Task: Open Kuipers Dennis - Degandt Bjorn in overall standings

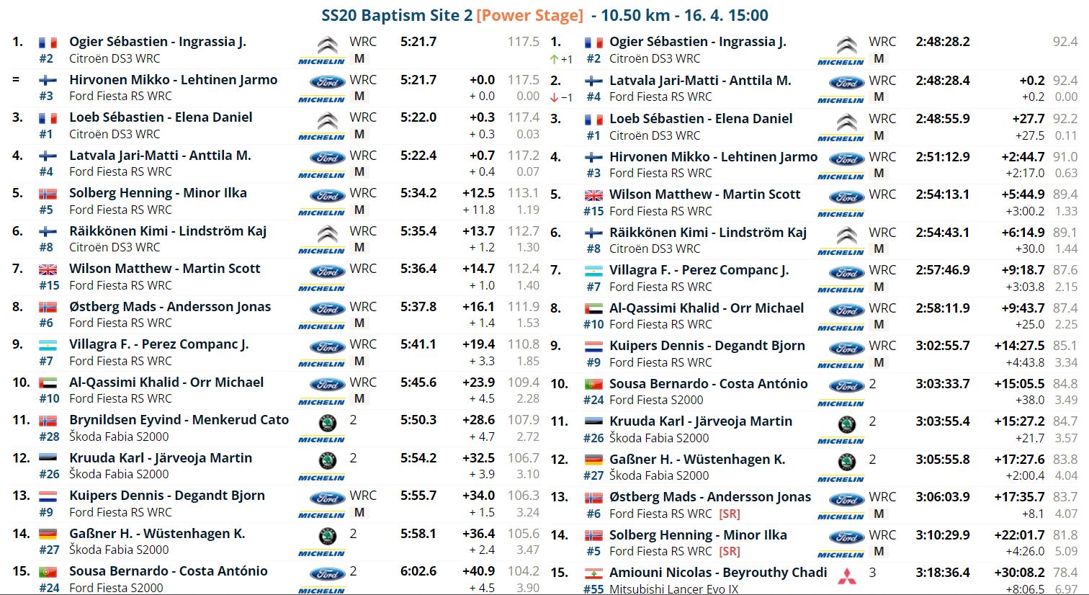Action: (707, 346)
